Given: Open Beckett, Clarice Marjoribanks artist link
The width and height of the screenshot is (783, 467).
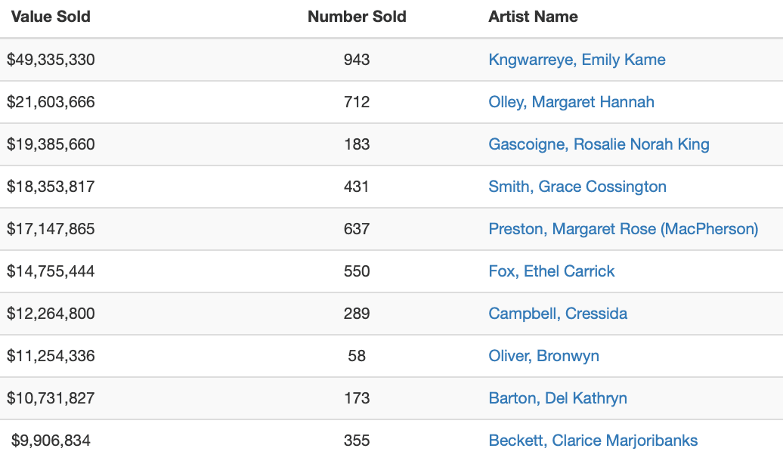Looking at the screenshot, I should tap(593, 441).
